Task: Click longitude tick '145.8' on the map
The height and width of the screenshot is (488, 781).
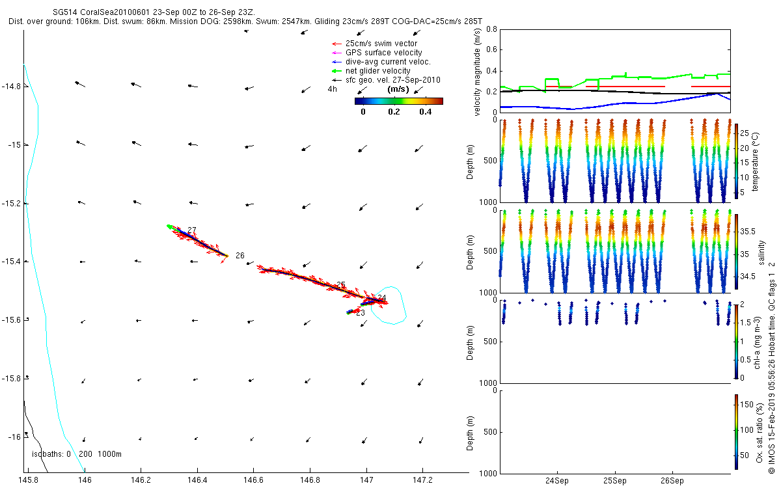Action: click(29, 480)
